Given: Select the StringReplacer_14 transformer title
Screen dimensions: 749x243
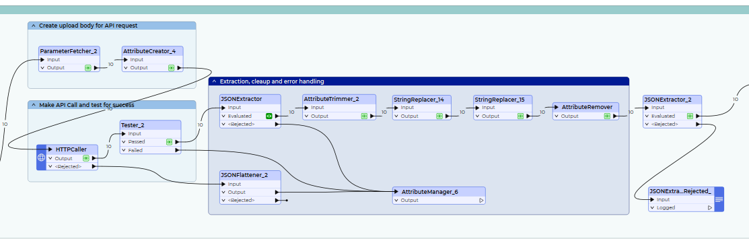Looking at the screenshot, I should click(x=419, y=100).
